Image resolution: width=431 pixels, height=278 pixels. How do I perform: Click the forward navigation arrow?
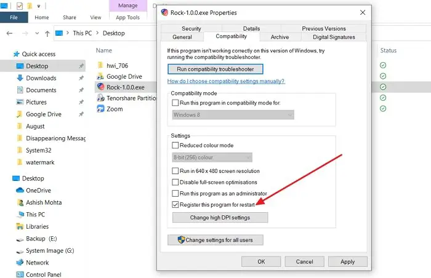(25, 33)
